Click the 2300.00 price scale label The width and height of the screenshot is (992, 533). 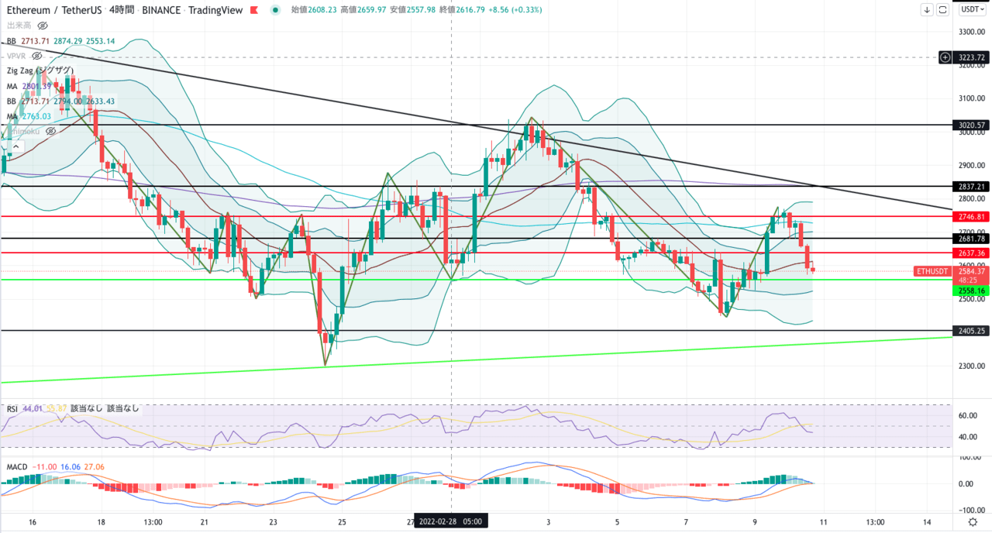point(972,366)
